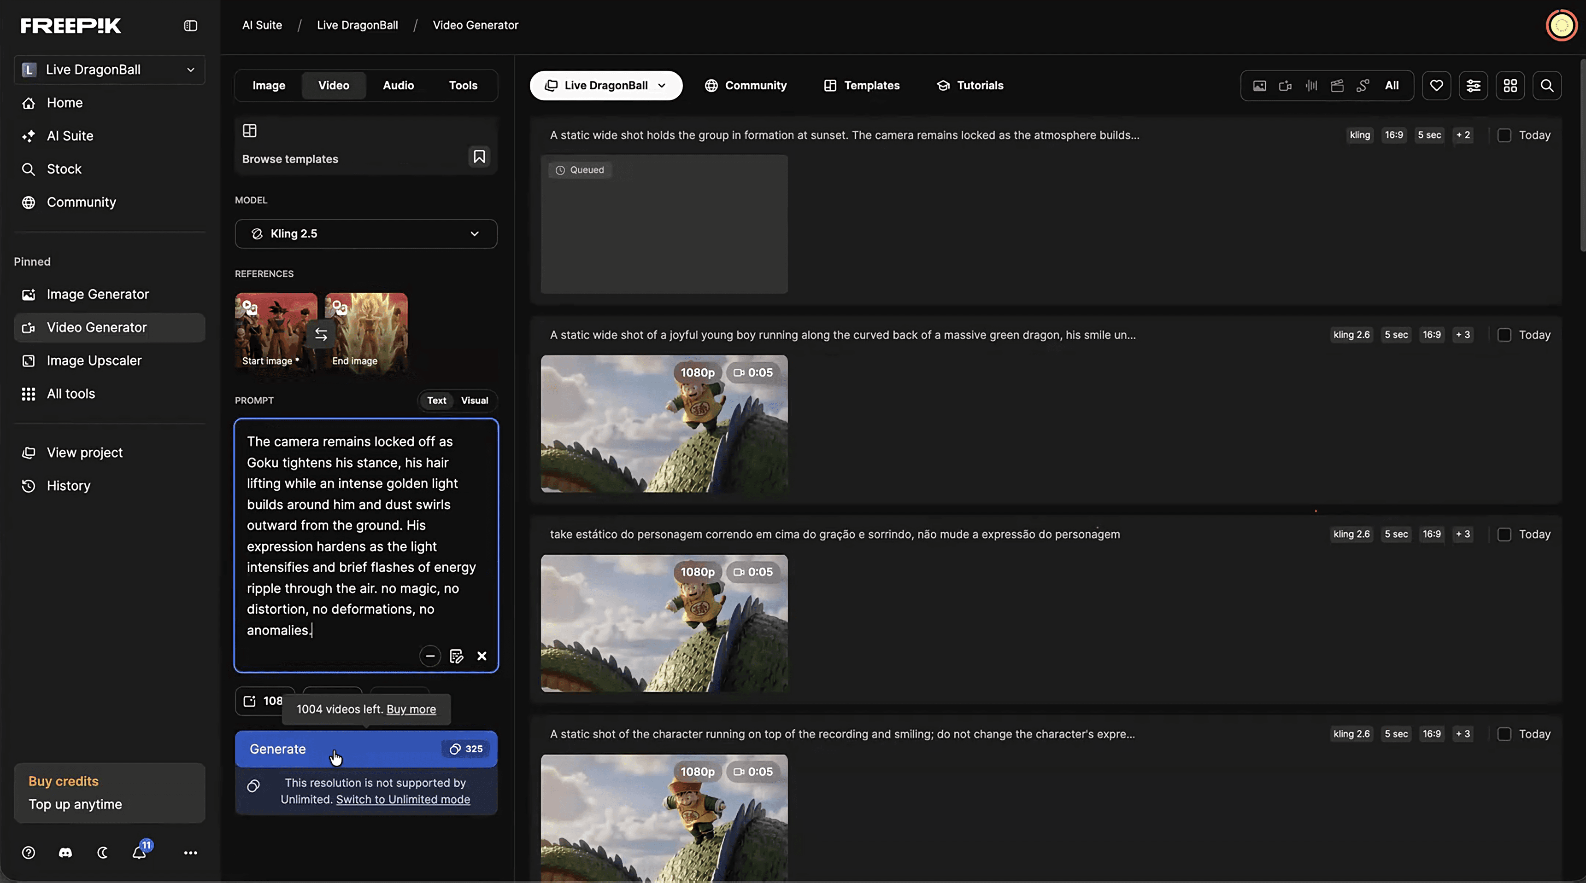Toggle dark mode moon icon
The height and width of the screenshot is (883, 1586).
[102, 852]
